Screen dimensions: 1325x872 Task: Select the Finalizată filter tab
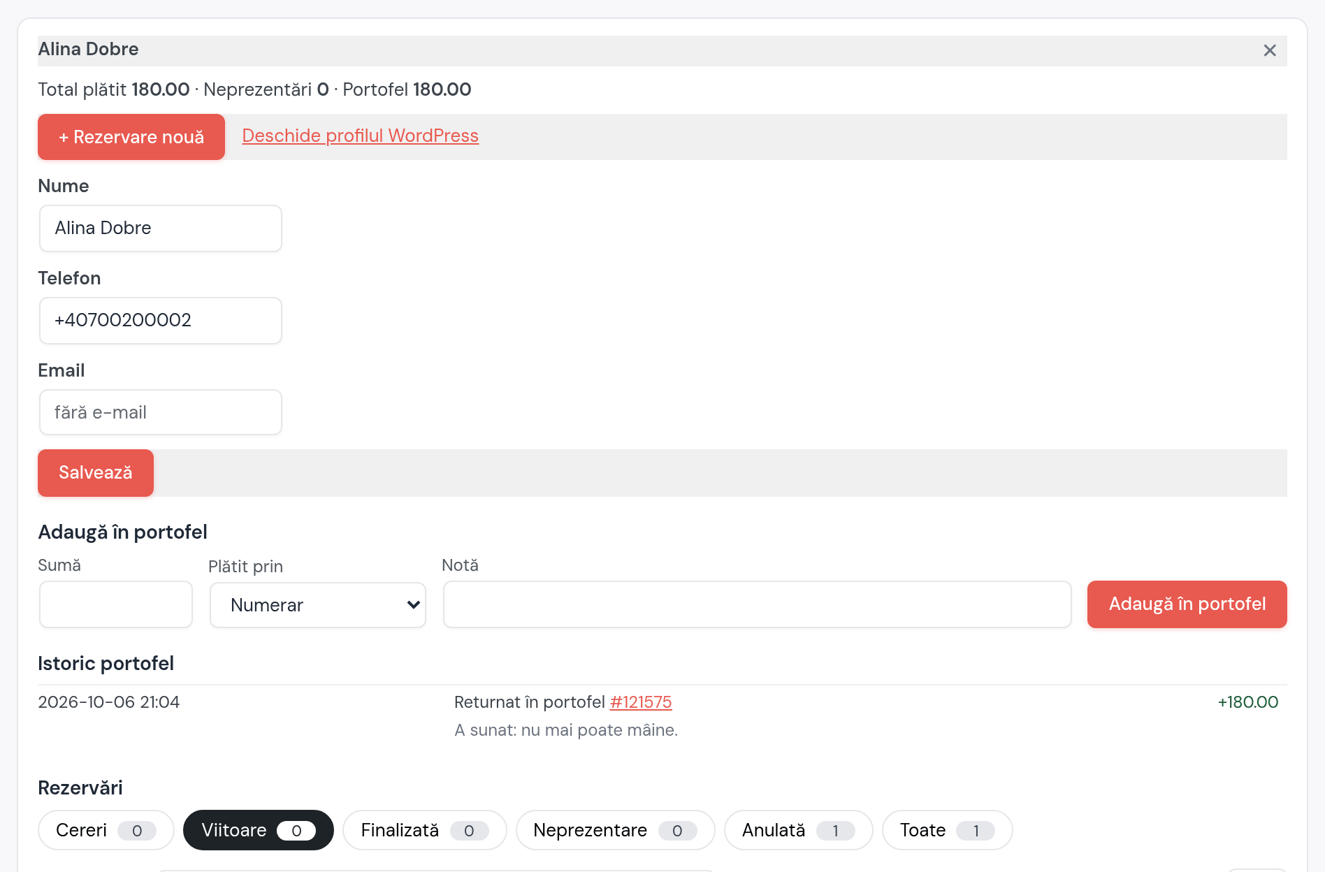click(x=425, y=830)
